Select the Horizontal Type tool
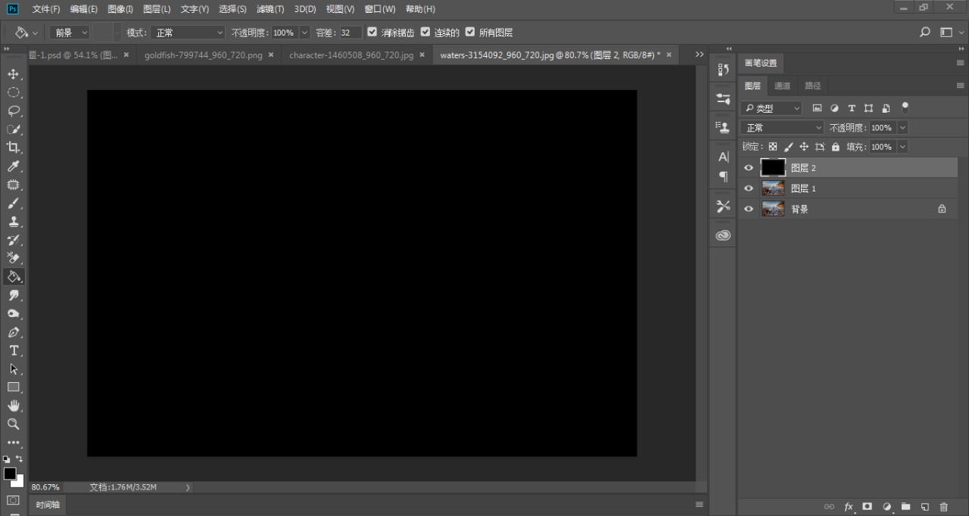Screen dimensions: 969x516 pos(13,350)
